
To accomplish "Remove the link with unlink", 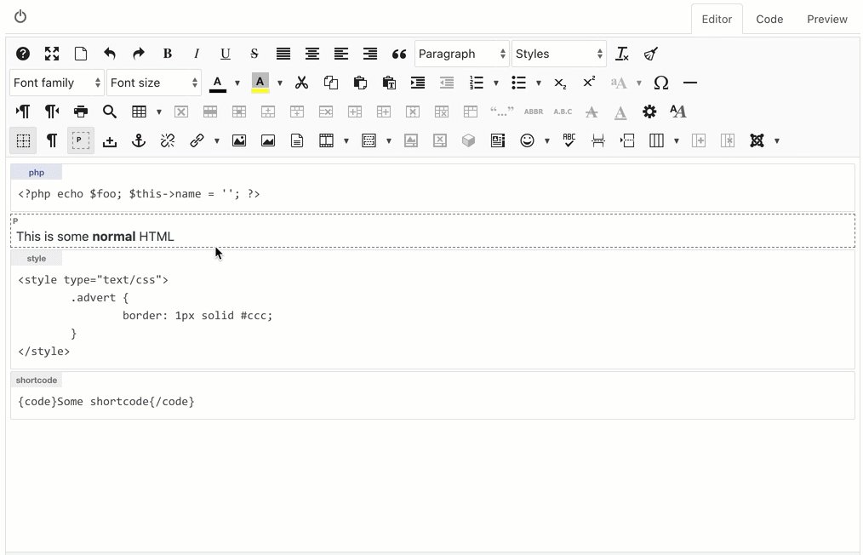I will 168,141.
